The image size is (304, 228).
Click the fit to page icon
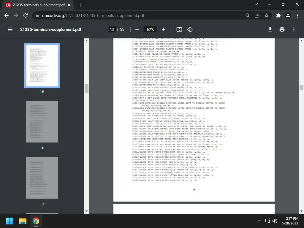pyautogui.click(x=179, y=29)
